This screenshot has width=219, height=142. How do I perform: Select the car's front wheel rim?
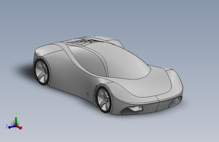[x=104, y=99]
